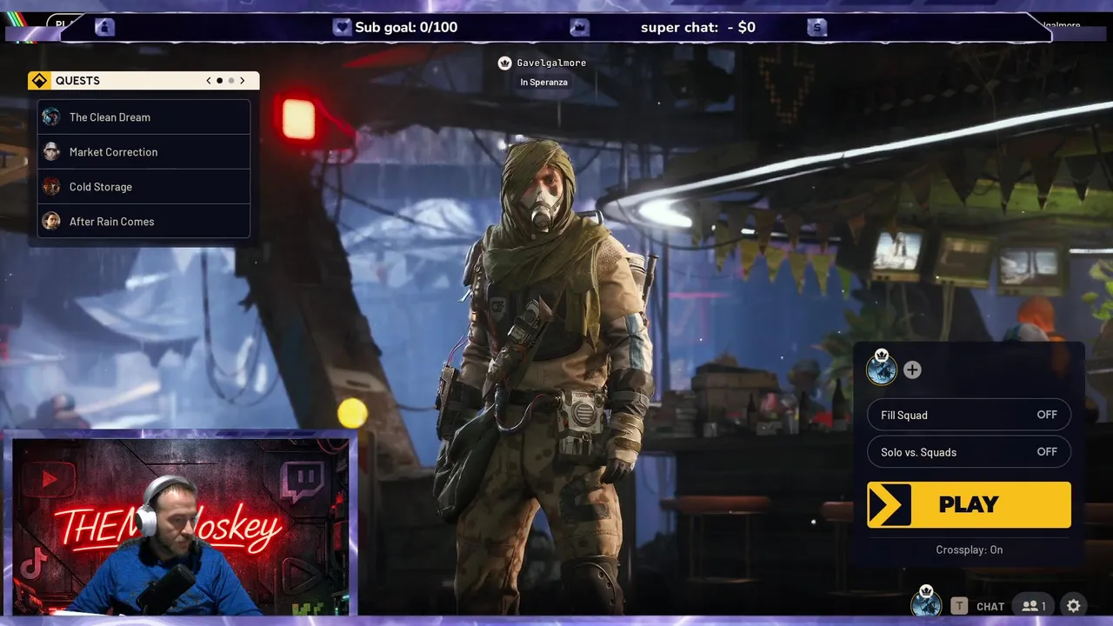Click the Twitch logo in webcam overlay
Image resolution: width=1113 pixels, height=626 pixels.
click(303, 483)
